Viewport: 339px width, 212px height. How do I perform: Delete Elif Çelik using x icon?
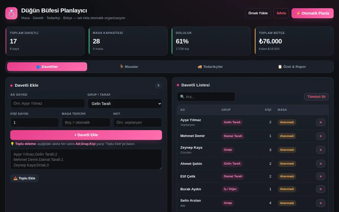[x=321, y=176]
